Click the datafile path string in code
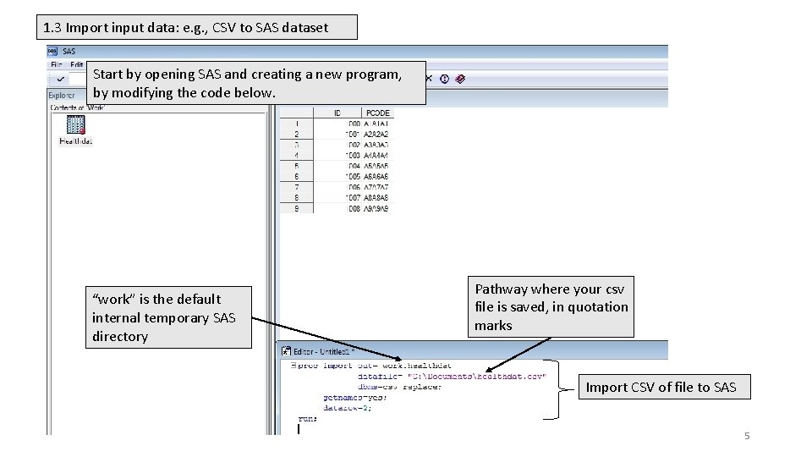The width and height of the screenshot is (812, 457). pos(476,376)
